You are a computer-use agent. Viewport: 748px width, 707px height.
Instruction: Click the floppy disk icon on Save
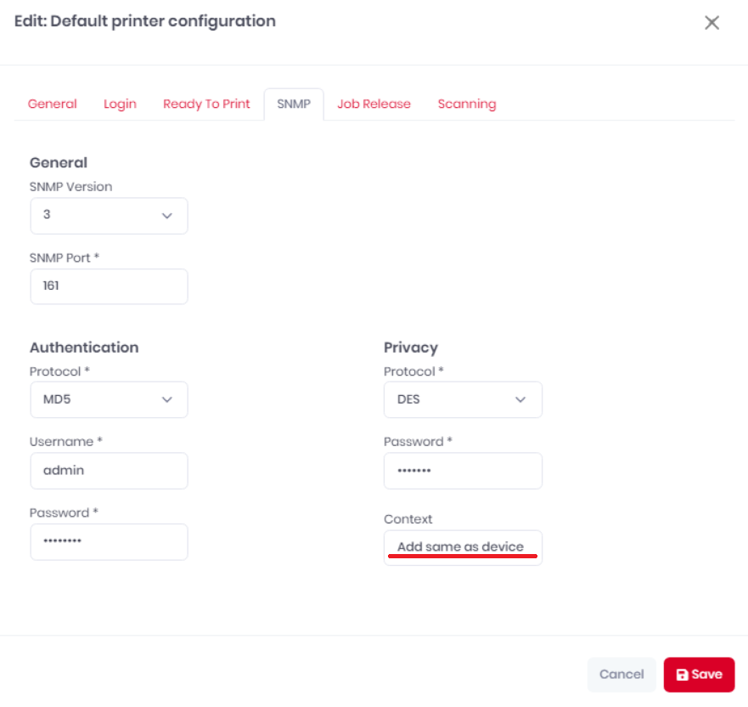(x=682, y=675)
